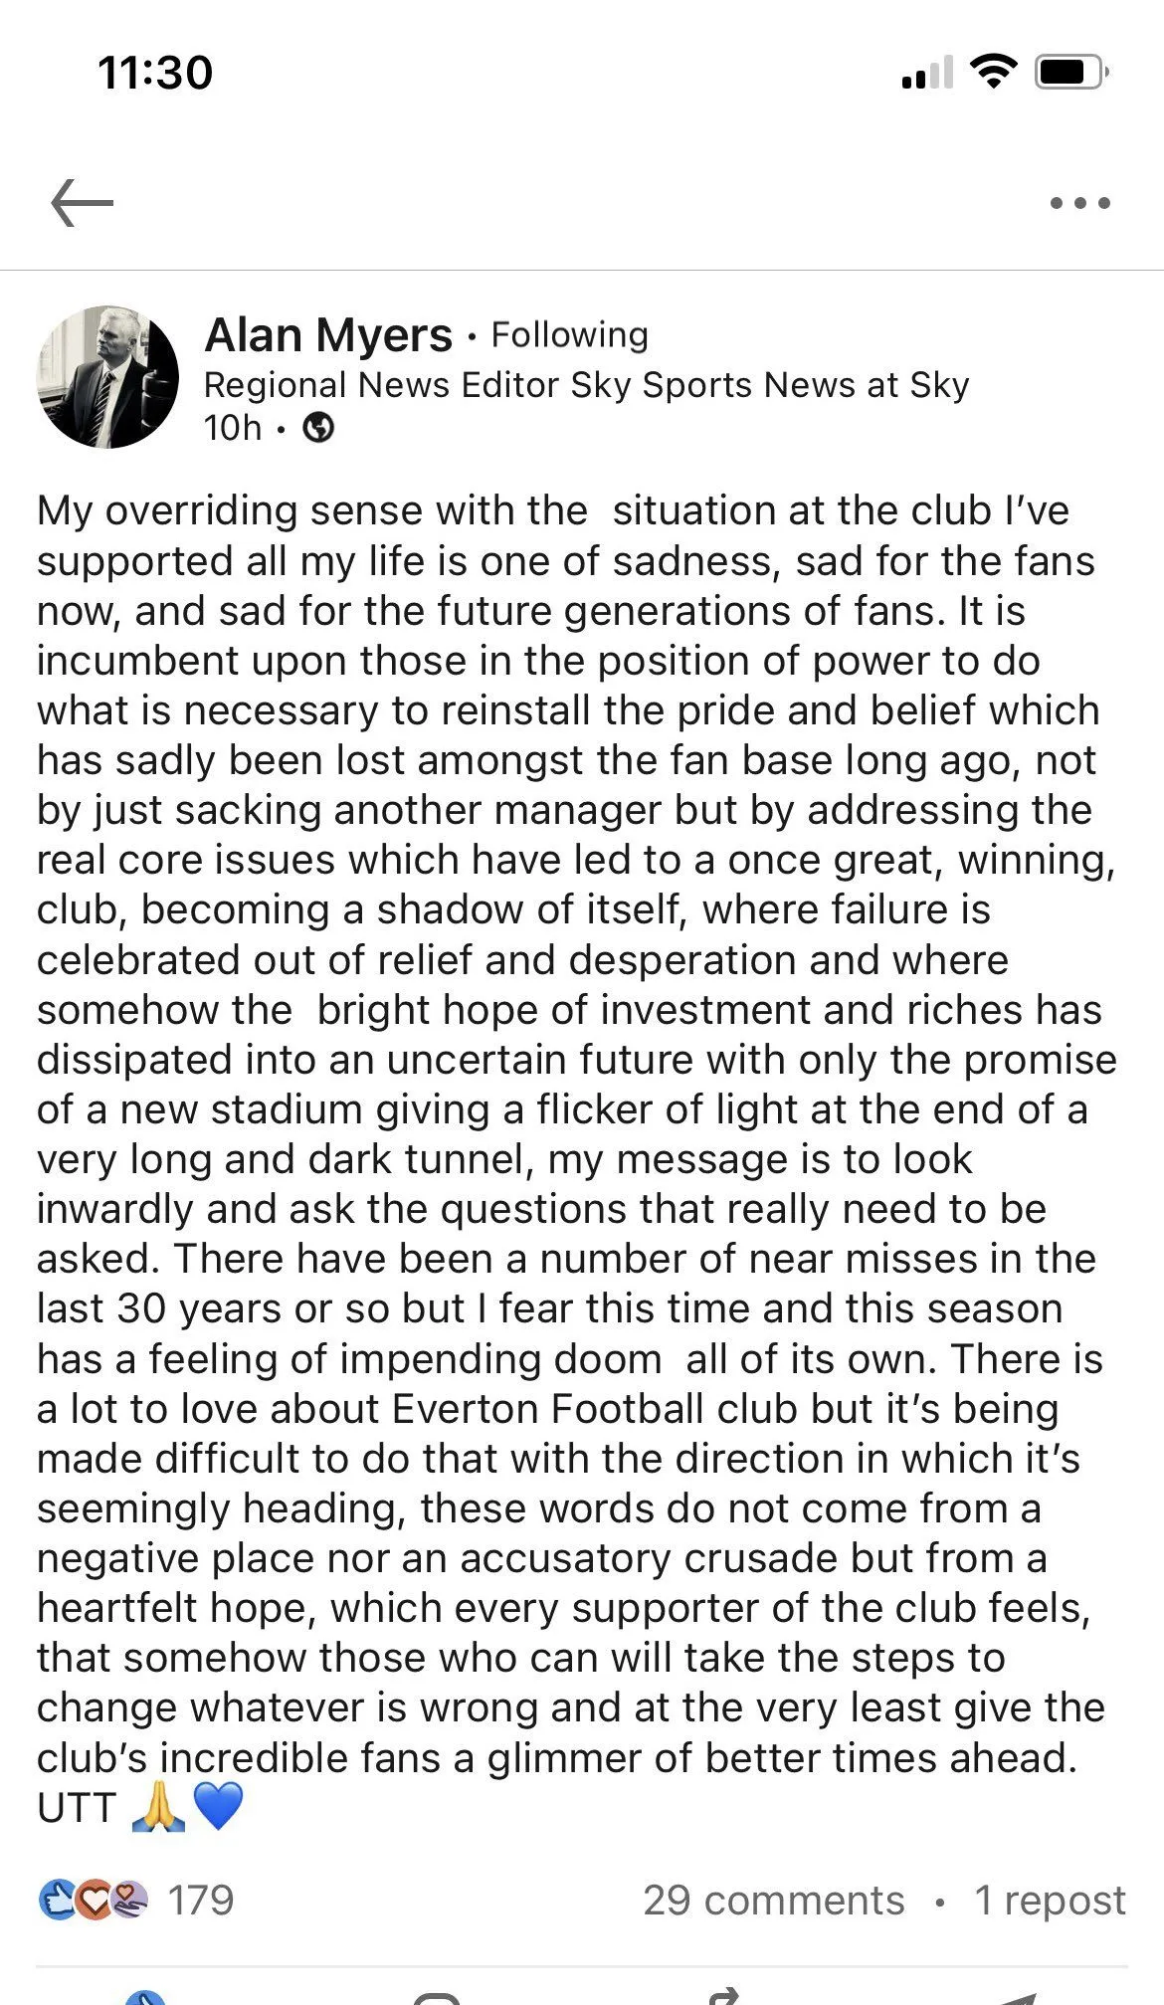Tap the back arrow to leave post

point(82,203)
